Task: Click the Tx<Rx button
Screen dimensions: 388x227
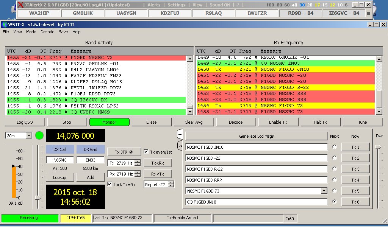Action: click(x=158, y=163)
